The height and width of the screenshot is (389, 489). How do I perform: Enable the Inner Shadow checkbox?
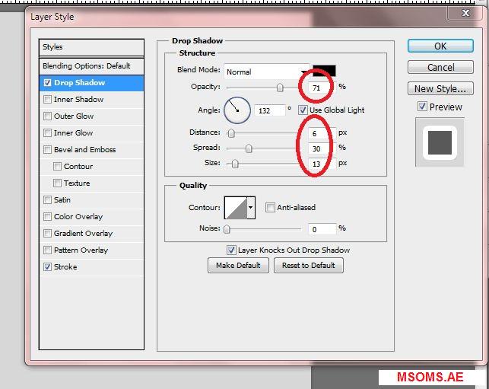pyautogui.click(x=48, y=100)
